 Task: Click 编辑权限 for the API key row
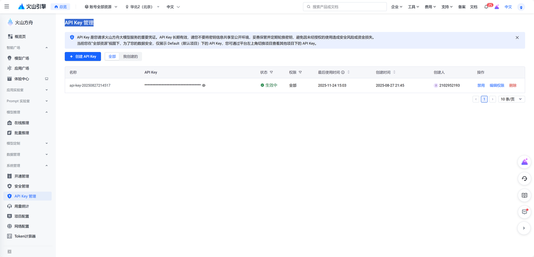[x=497, y=85]
